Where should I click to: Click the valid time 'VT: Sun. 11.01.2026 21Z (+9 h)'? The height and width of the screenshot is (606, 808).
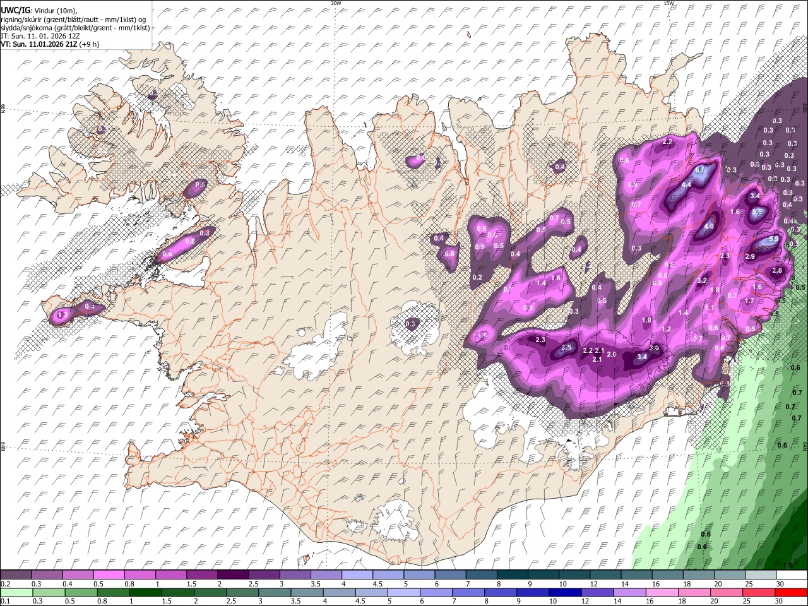pos(50,44)
